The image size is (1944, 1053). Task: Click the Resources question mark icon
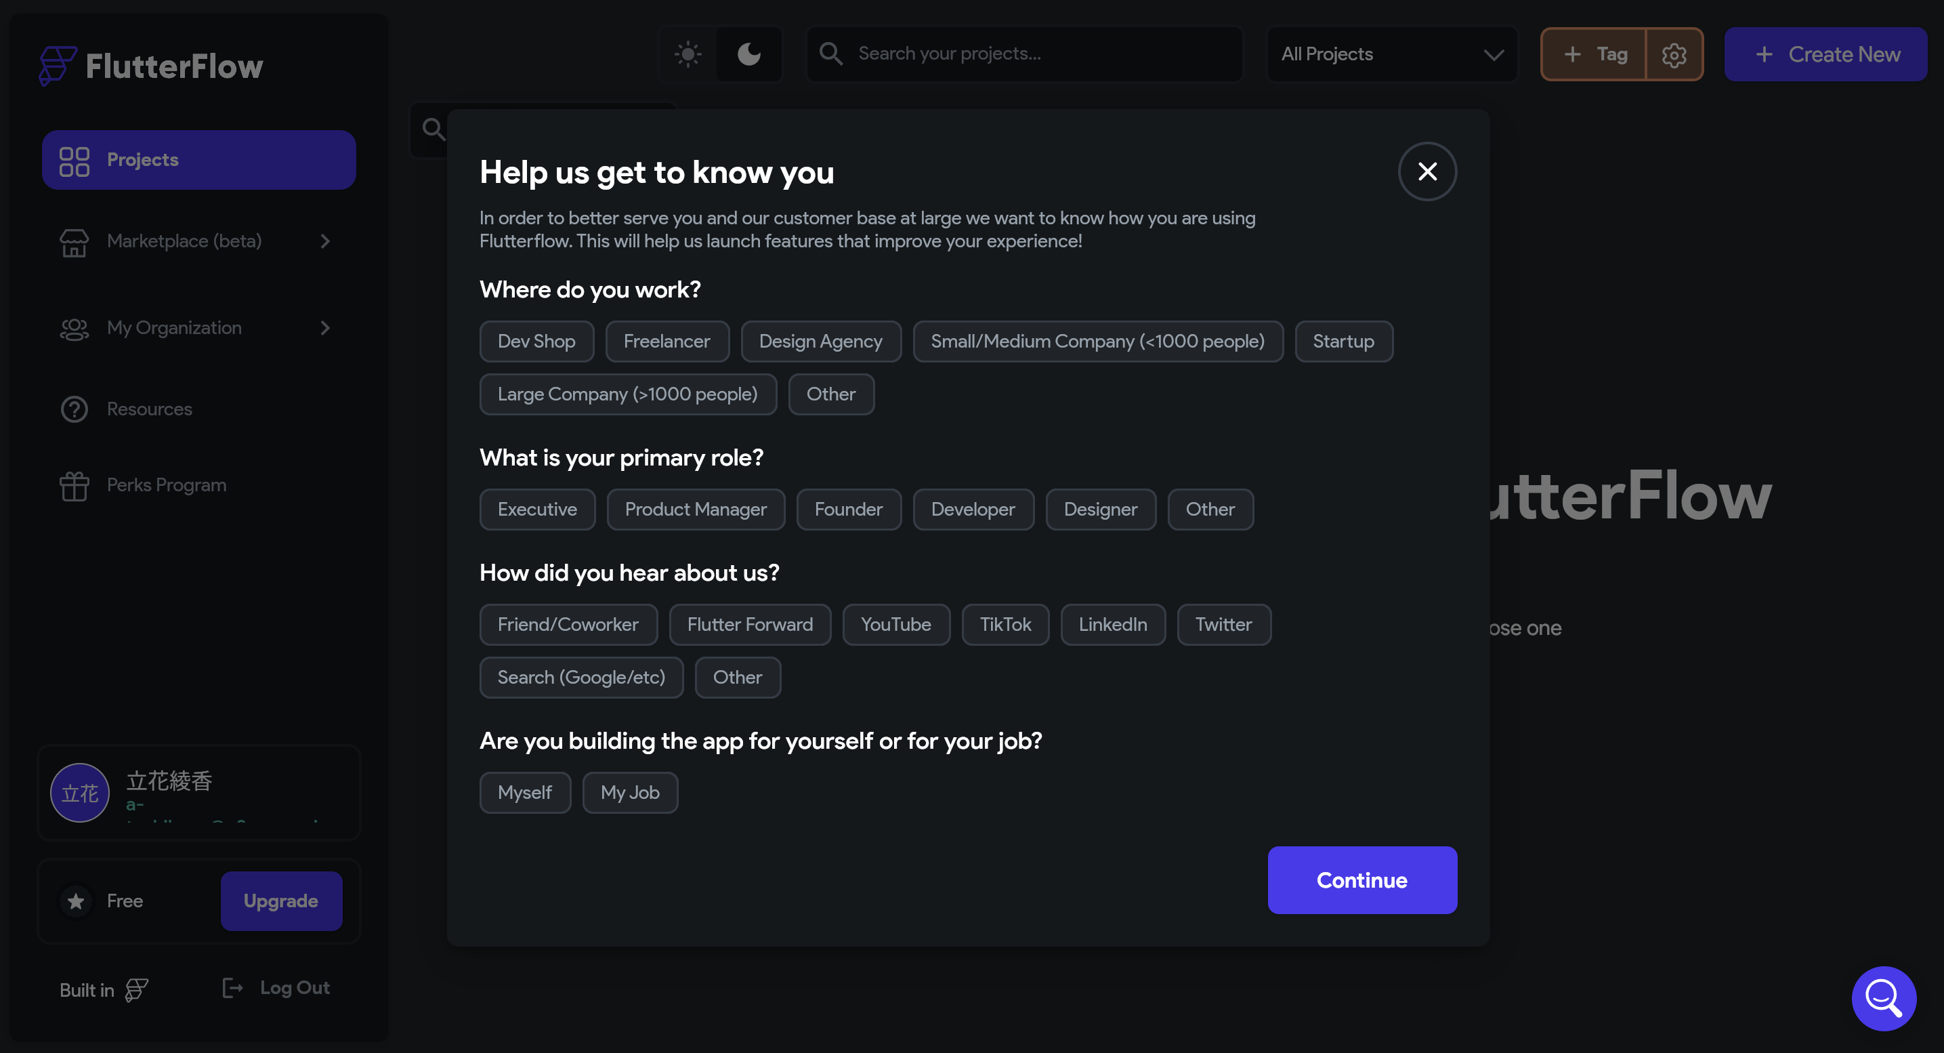(74, 409)
